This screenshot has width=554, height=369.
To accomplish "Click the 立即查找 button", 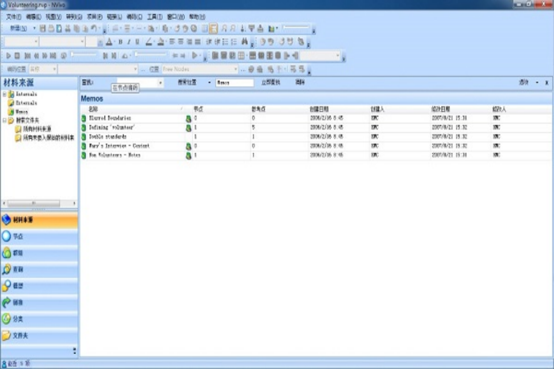I will pos(271,83).
